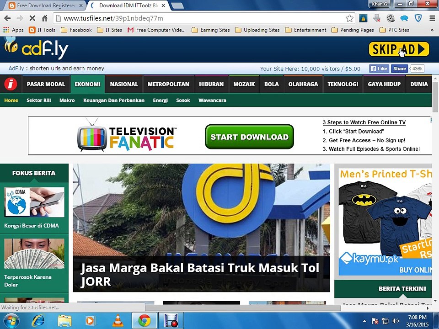Screen dimensions: 439x329
Task: Open the Pasar Modal menu
Action: (x=46, y=84)
